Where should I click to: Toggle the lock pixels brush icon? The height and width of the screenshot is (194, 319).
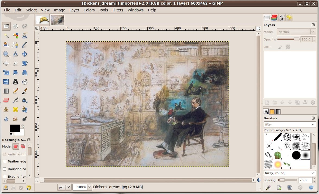coord(280,47)
